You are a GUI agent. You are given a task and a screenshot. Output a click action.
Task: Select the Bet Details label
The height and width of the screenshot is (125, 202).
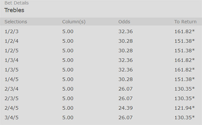point(16,3)
